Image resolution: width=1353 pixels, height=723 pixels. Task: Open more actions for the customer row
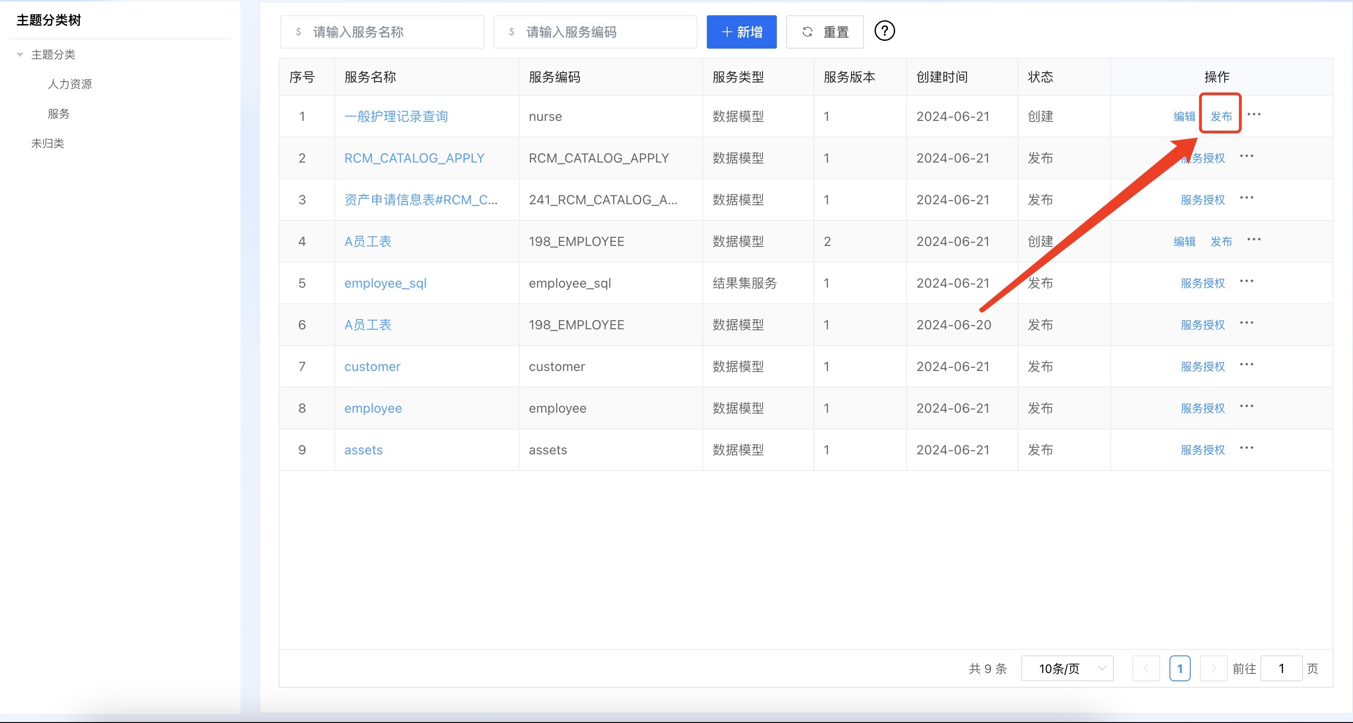[x=1246, y=365]
